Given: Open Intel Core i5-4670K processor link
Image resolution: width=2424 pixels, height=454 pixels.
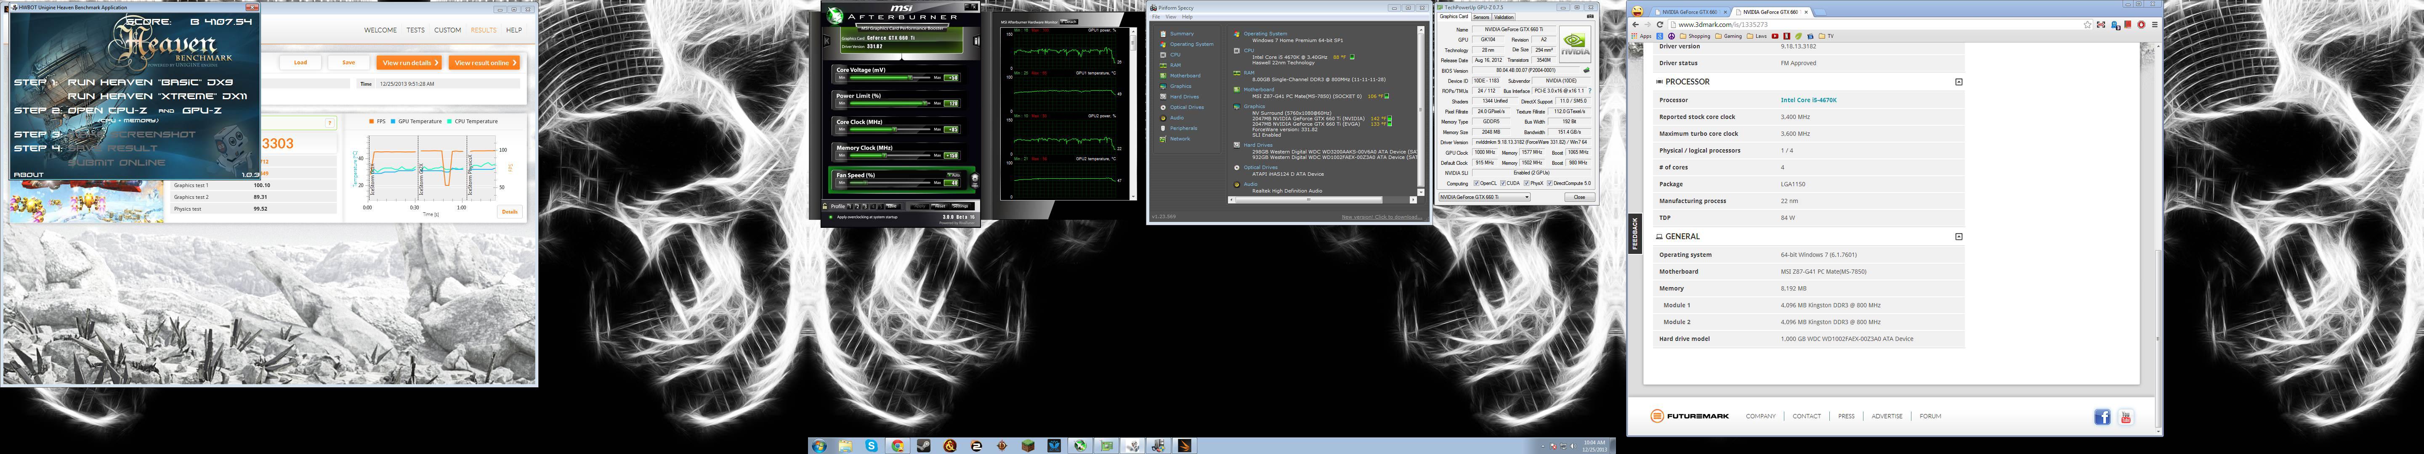Looking at the screenshot, I should [x=1809, y=100].
